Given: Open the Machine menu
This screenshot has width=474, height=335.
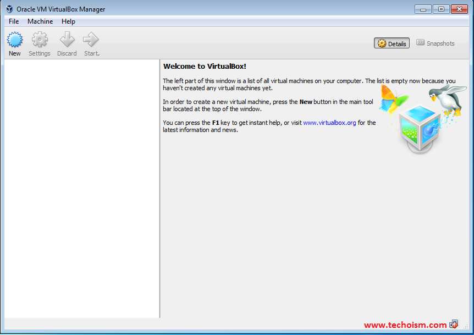Looking at the screenshot, I should coord(40,21).
